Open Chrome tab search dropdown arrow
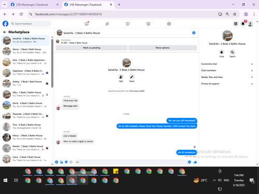Screen dimensions: 259x194 click(5, 5)
